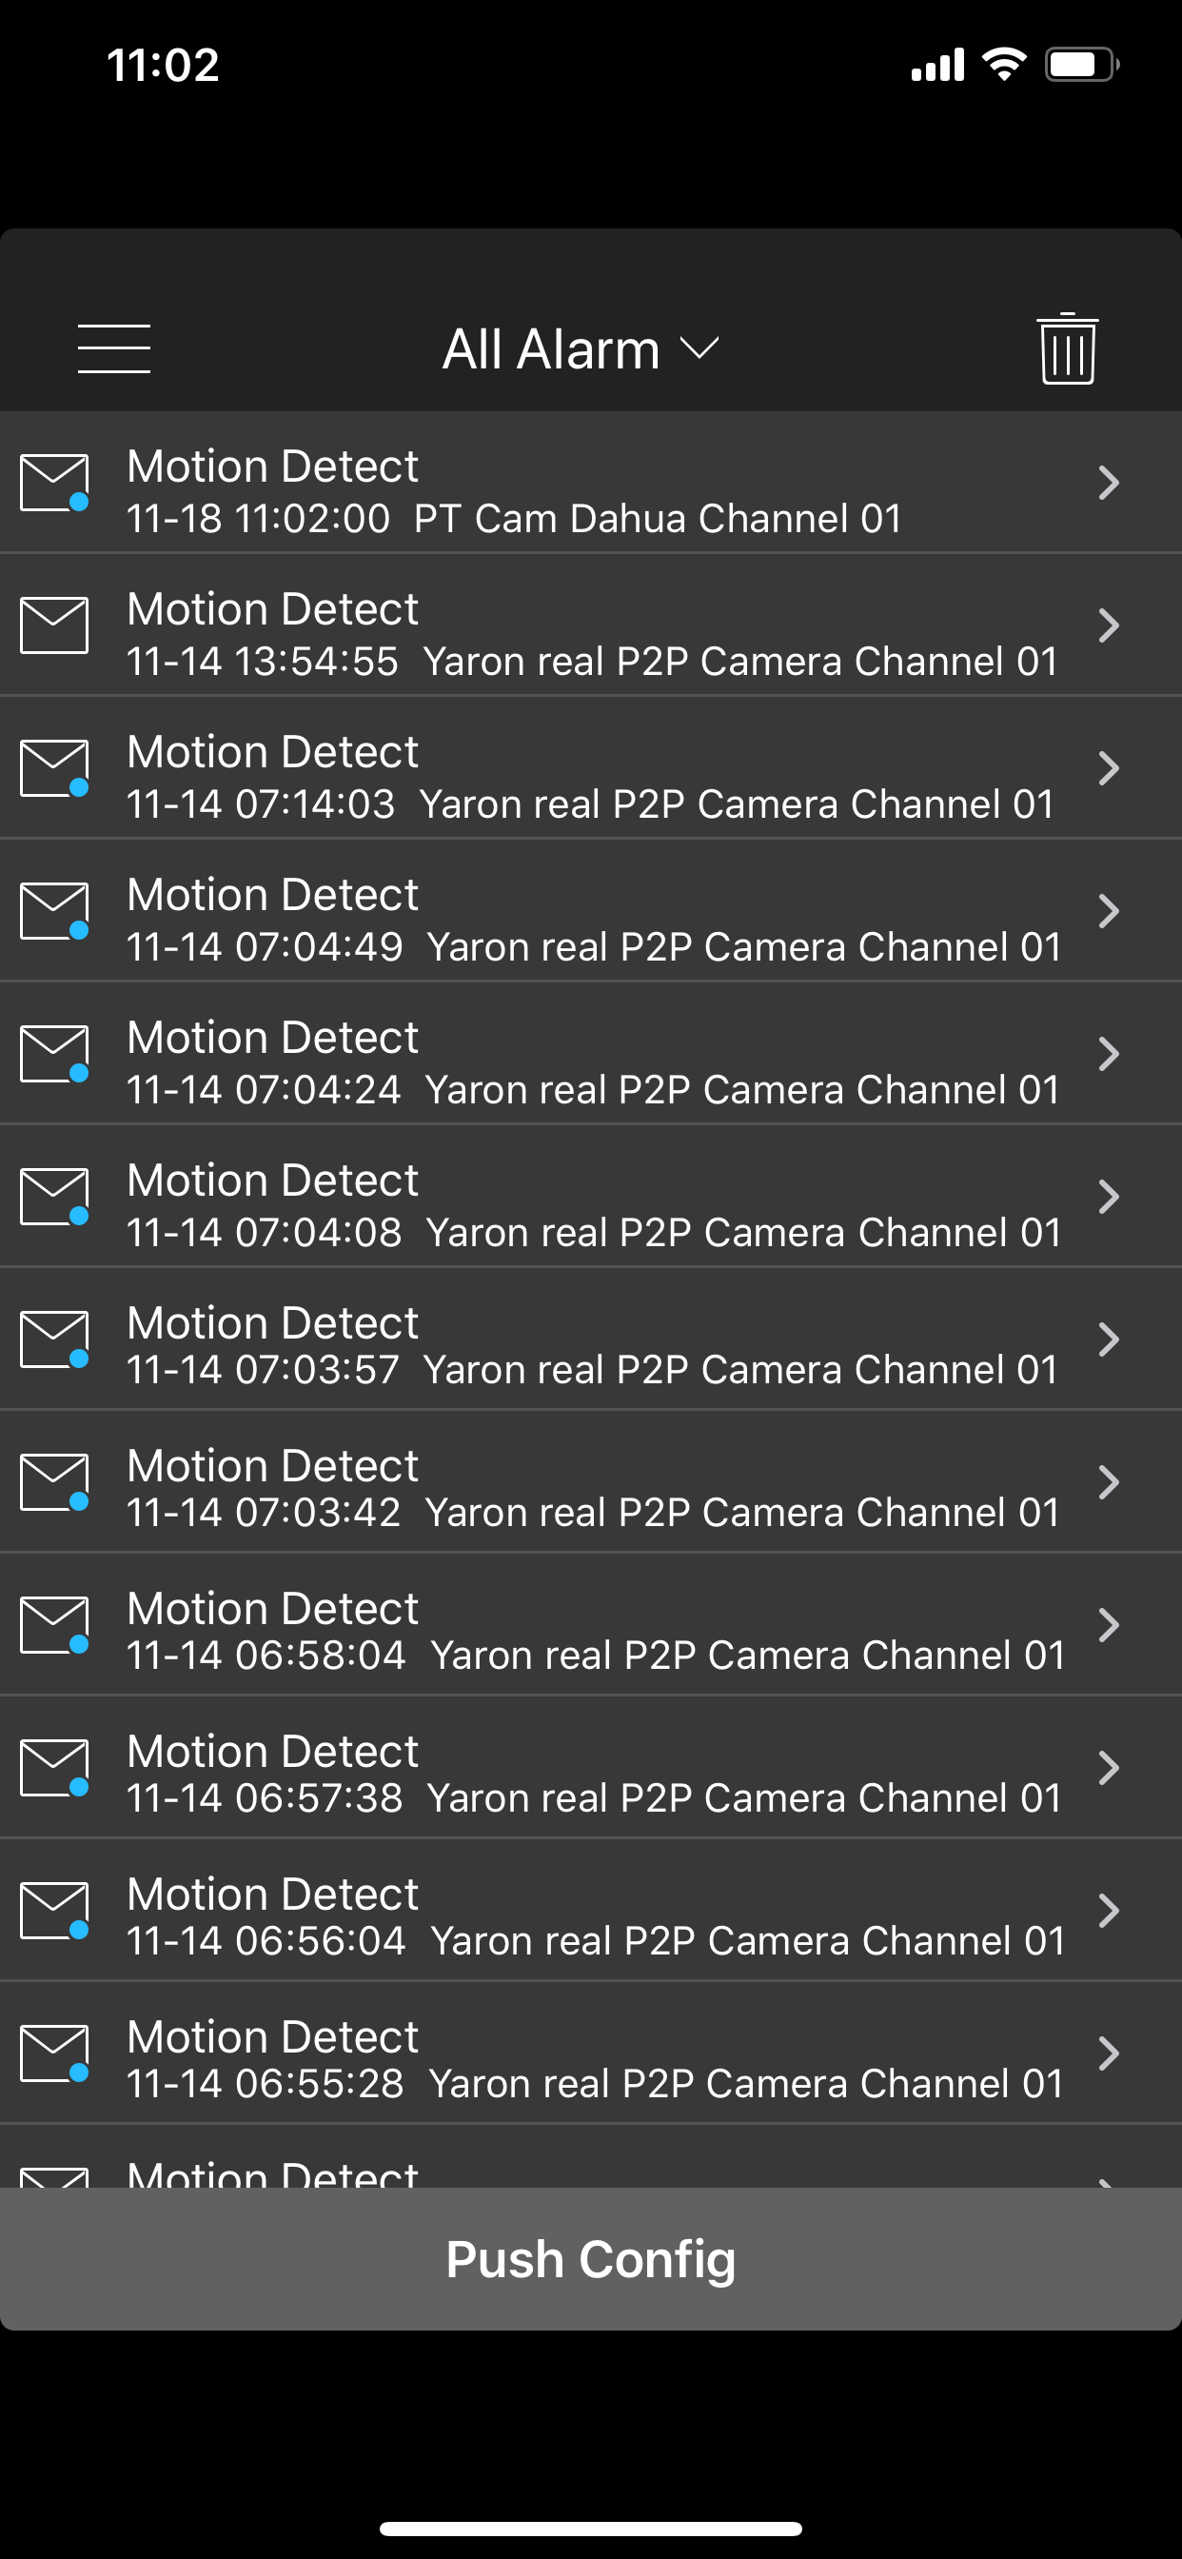
Task: Tap read envelope icon for 13:54:55 alarm
Action: (54, 625)
